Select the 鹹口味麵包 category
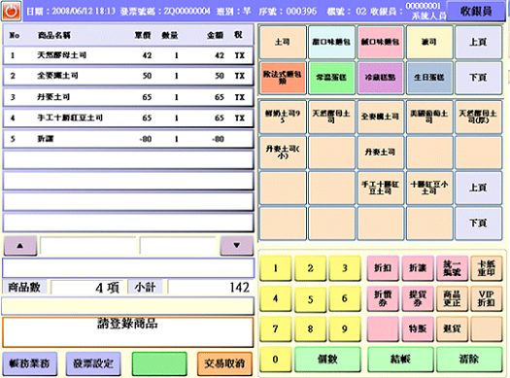This screenshot has width=510, height=378. click(x=380, y=42)
